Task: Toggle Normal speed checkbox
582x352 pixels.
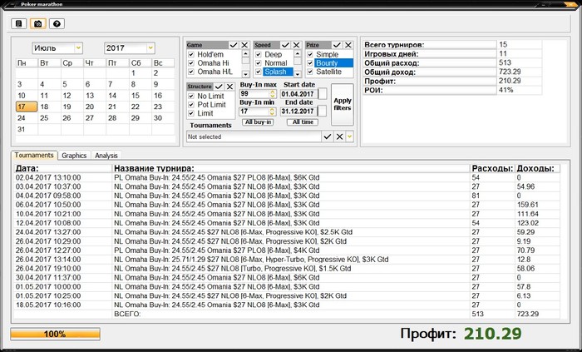Action: (x=259, y=63)
